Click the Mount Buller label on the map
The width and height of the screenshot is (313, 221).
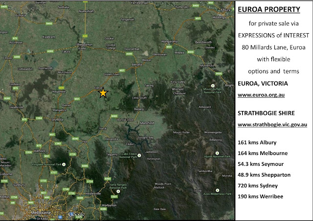coord(181,132)
